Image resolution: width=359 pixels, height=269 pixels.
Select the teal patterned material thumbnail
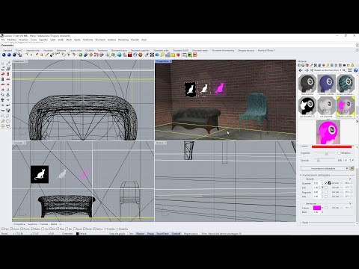346,84
